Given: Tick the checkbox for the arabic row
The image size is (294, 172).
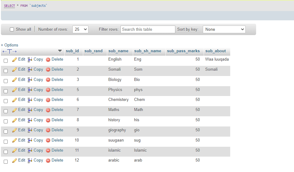Looking at the screenshot, I should point(6,162).
